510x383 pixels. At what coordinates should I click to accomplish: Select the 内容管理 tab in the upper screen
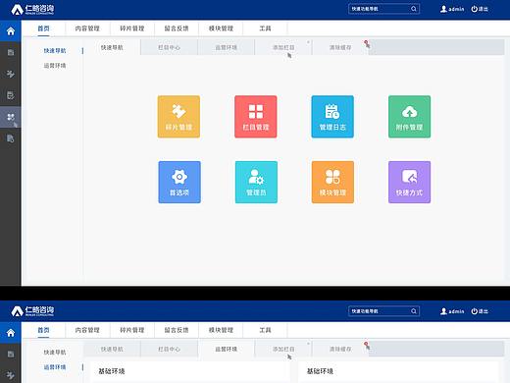[x=87, y=28]
